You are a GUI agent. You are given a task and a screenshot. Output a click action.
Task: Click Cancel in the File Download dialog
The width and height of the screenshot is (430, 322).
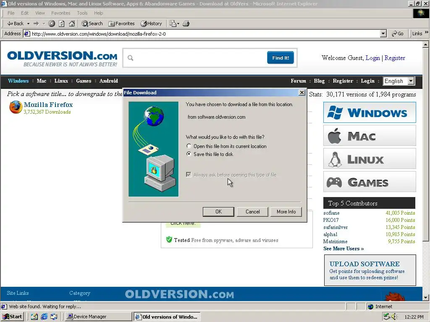(252, 212)
